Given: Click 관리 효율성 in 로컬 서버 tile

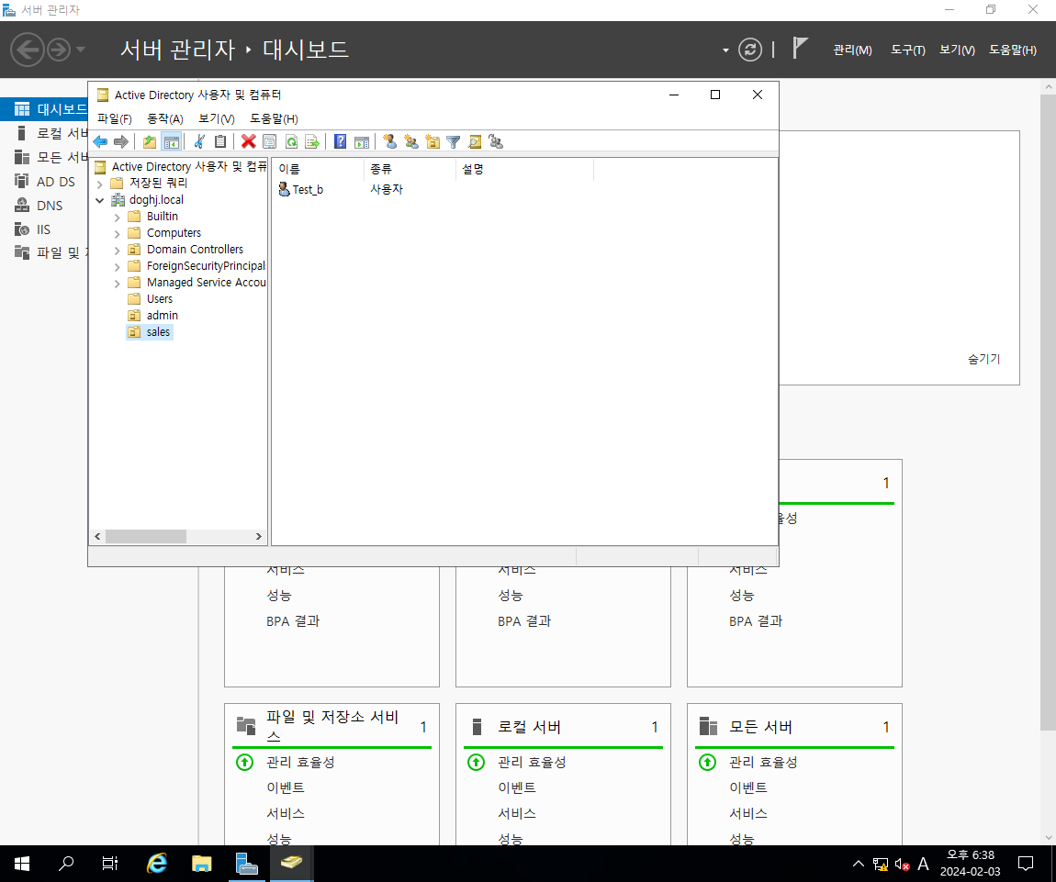Looking at the screenshot, I should (x=532, y=762).
